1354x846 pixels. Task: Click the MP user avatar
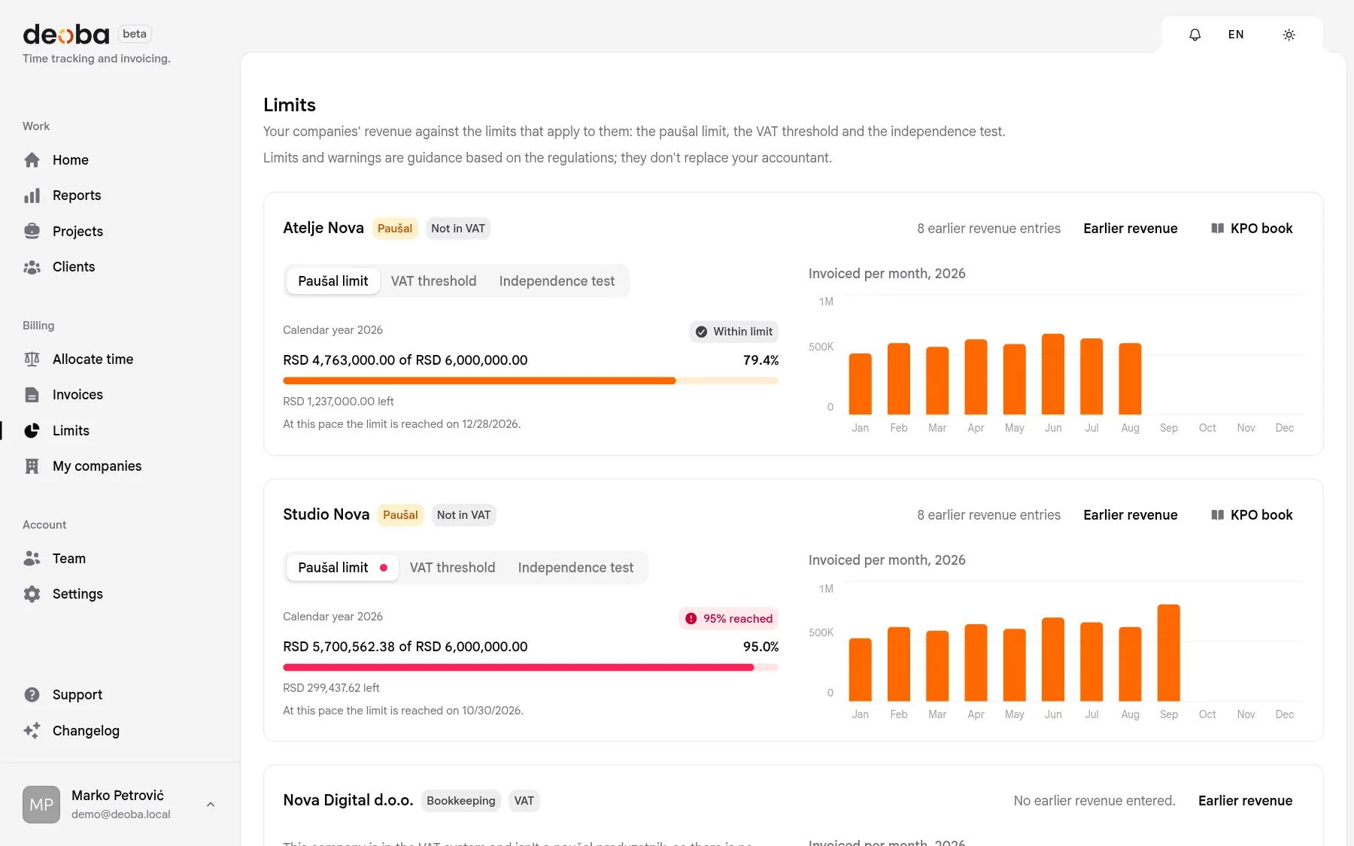coord(41,805)
